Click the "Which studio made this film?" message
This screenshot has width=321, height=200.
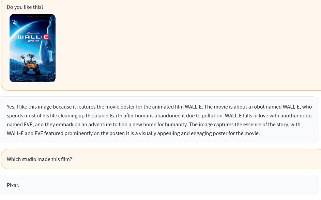click(x=40, y=159)
